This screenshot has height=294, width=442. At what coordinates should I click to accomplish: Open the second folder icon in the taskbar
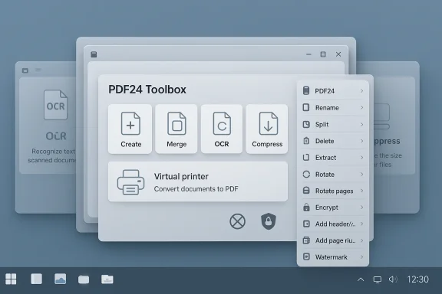point(107,279)
